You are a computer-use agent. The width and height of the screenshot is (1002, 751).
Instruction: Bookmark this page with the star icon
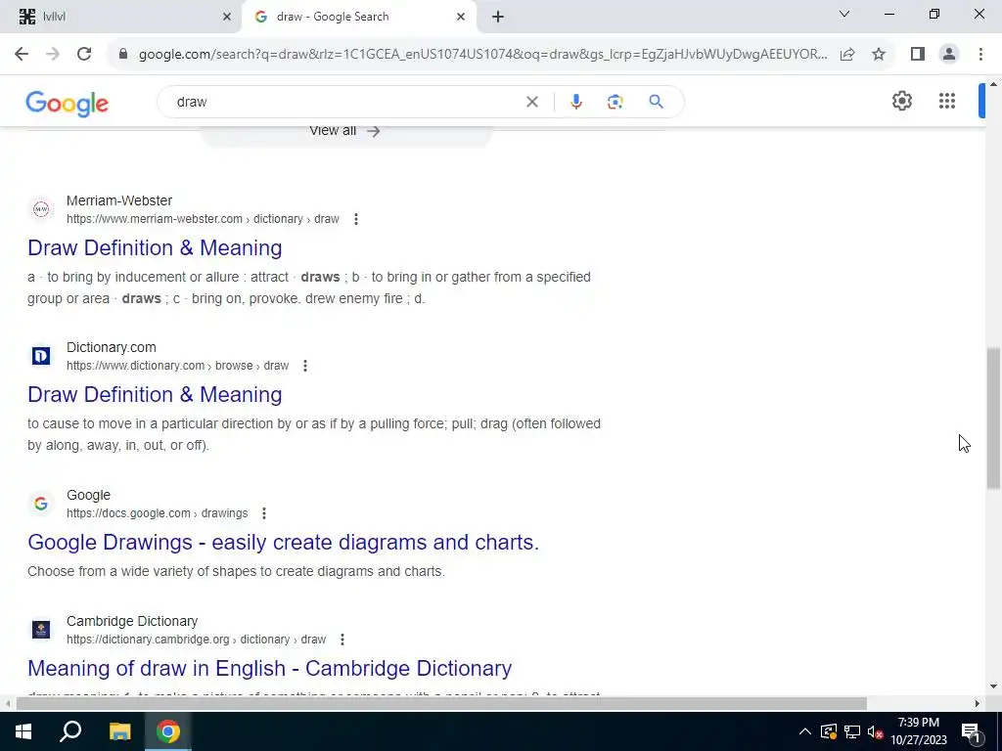click(x=879, y=54)
